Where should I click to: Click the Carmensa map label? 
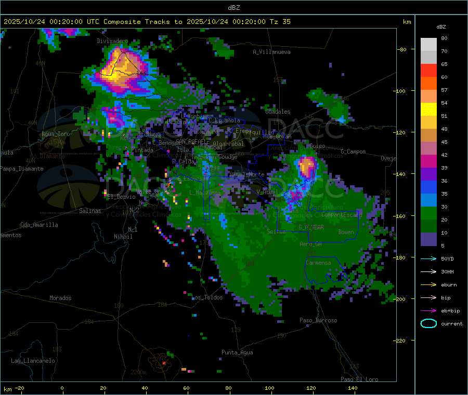click(x=318, y=263)
